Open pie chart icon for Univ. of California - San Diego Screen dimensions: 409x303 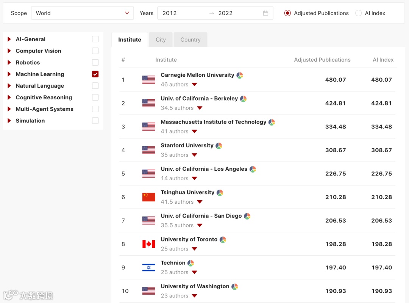[247, 216]
